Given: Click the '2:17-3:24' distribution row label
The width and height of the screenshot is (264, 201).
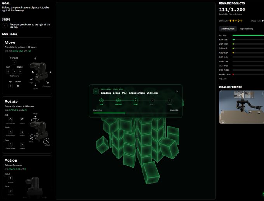Looking at the screenshot, I should pyautogui.click(x=224, y=44).
